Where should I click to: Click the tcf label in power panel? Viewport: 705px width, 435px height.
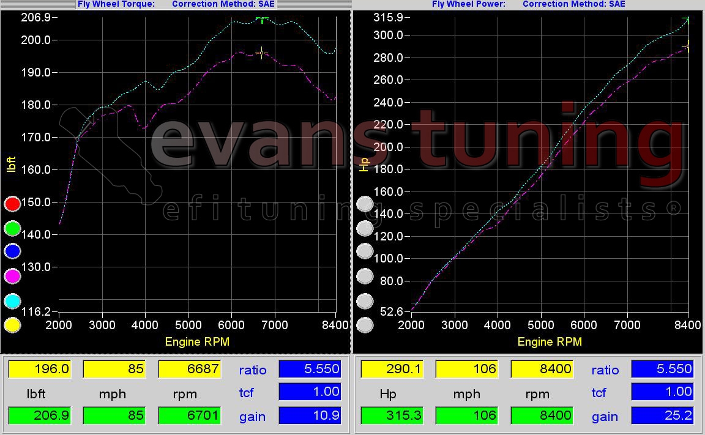pyautogui.click(x=599, y=392)
